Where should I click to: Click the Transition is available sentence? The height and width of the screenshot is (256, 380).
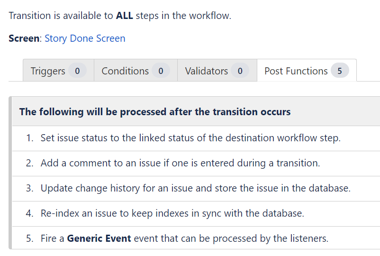120,16
